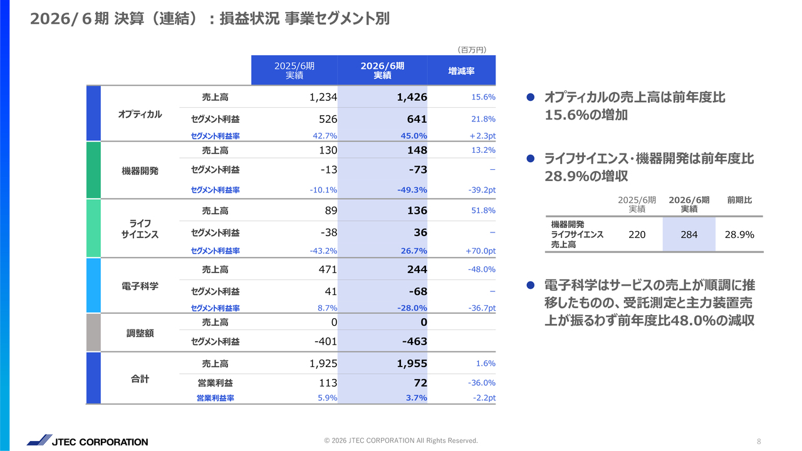Viewport: 802px width, 451px height.
Task: Click the JTEC CORPORATION logo
Action: click(88, 441)
